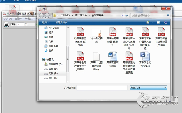The height and width of the screenshot is (113, 182).
Task: Open the 图片 library in the sidebar
Action: pos(49,37)
